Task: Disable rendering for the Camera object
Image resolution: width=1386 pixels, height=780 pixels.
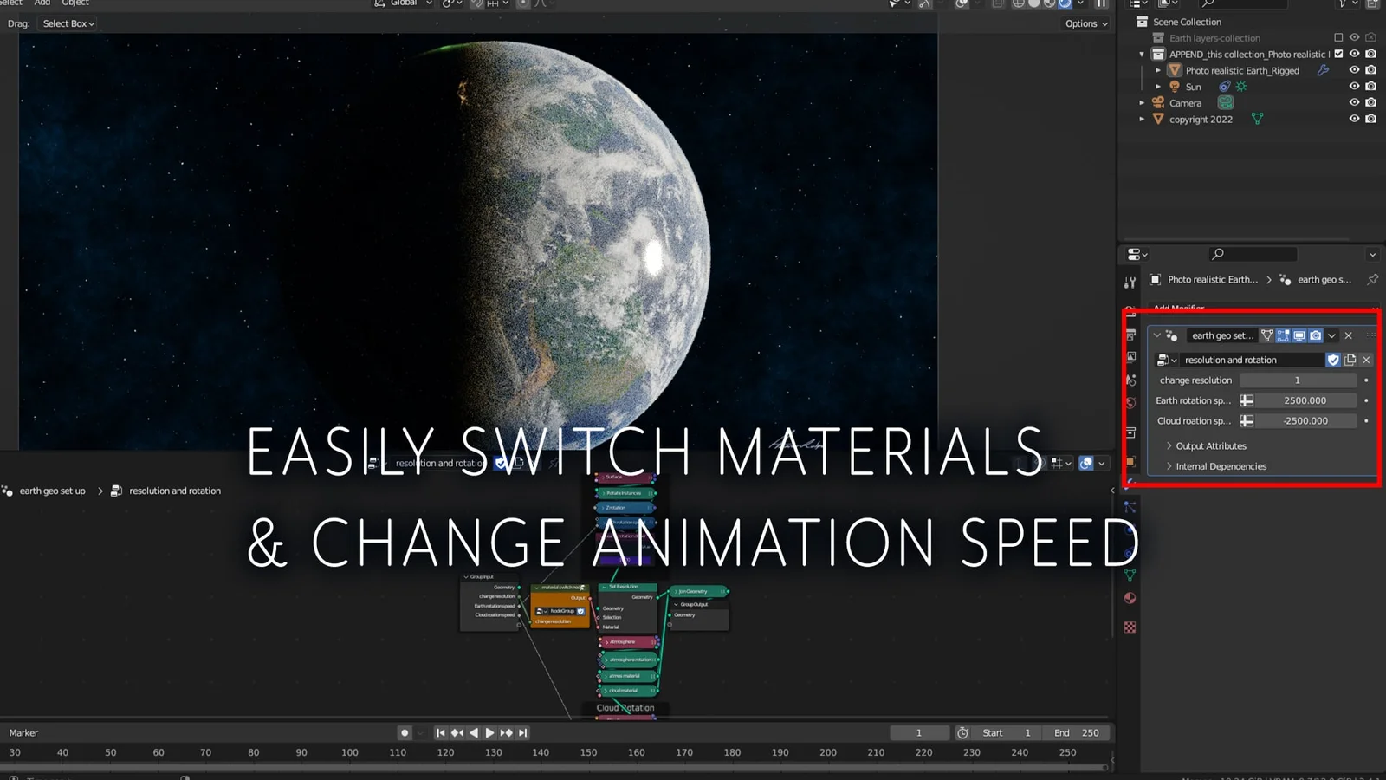Action: [x=1370, y=103]
